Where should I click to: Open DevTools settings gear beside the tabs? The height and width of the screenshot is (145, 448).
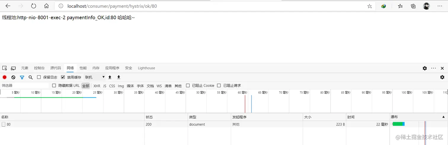coord(425,68)
